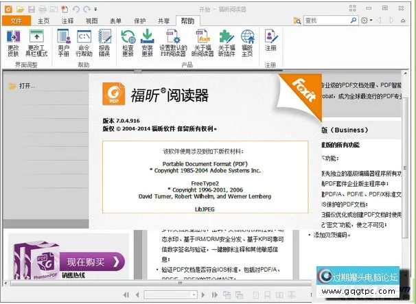Image resolution: width=416 pixels, height=304 pixels.
Task: Click the facing pages layout icon in status bar
Action: (279, 295)
